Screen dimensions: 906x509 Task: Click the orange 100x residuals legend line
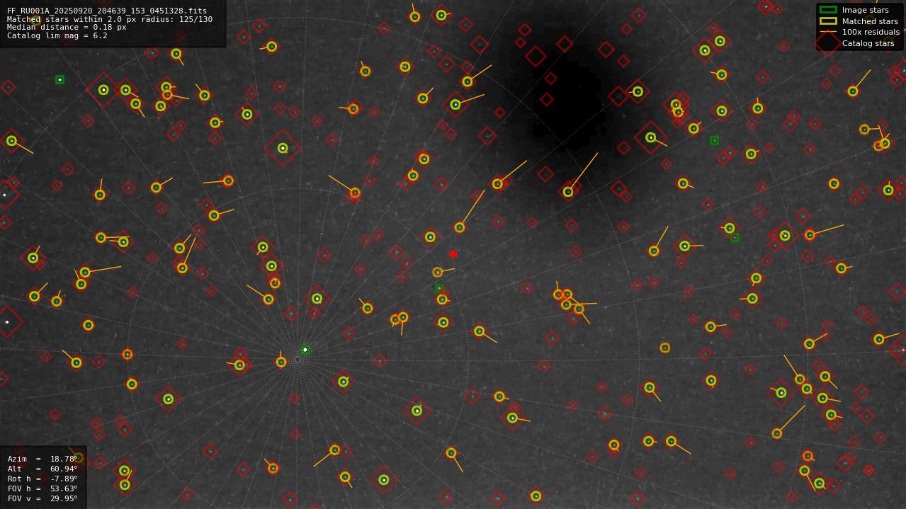pos(828,32)
